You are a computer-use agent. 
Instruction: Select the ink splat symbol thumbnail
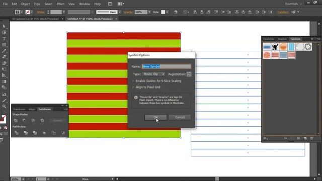coord(275,47)
